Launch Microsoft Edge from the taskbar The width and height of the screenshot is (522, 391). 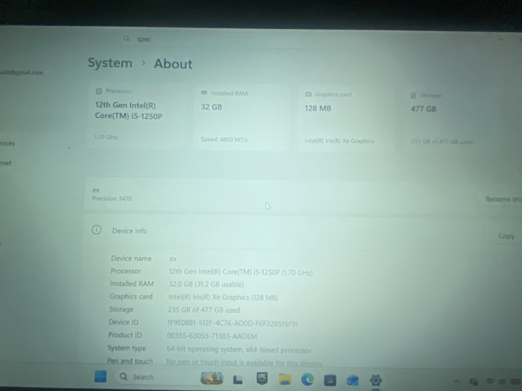(x=307, y=379)
